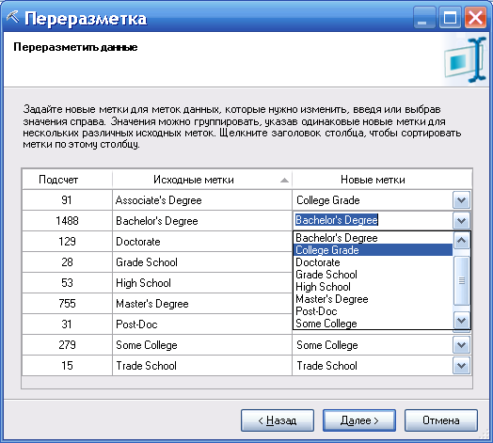
Task: Open dropdown for Some College new label
Action: click(x=461, y=344)
